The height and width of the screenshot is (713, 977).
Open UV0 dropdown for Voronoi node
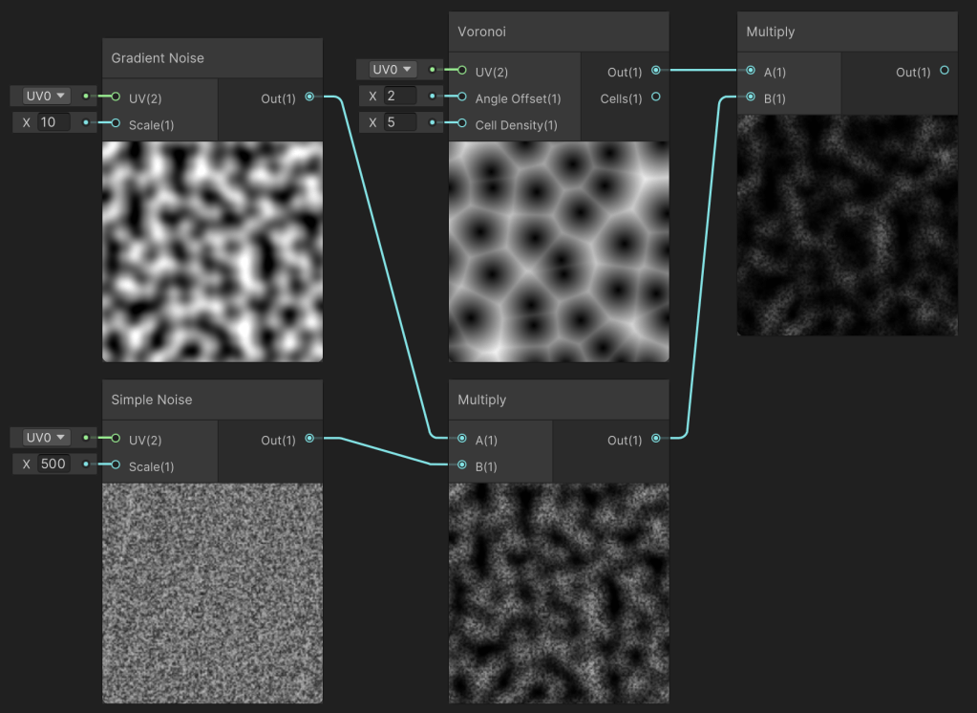click(391, 70)
